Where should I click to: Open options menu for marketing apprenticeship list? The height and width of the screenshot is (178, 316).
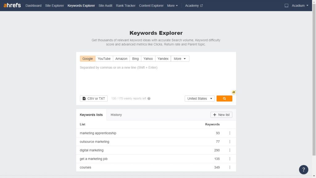[x=230, y=133]
